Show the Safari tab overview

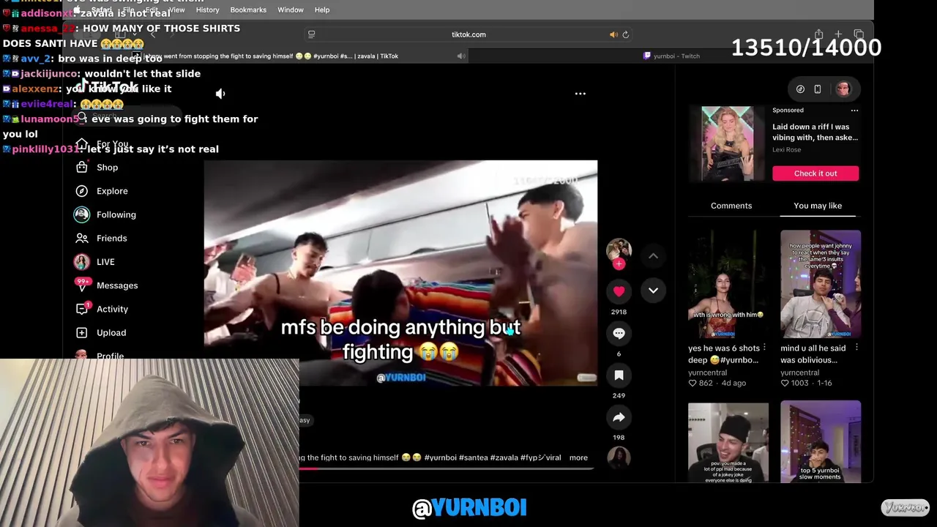(x=859, y=34)
